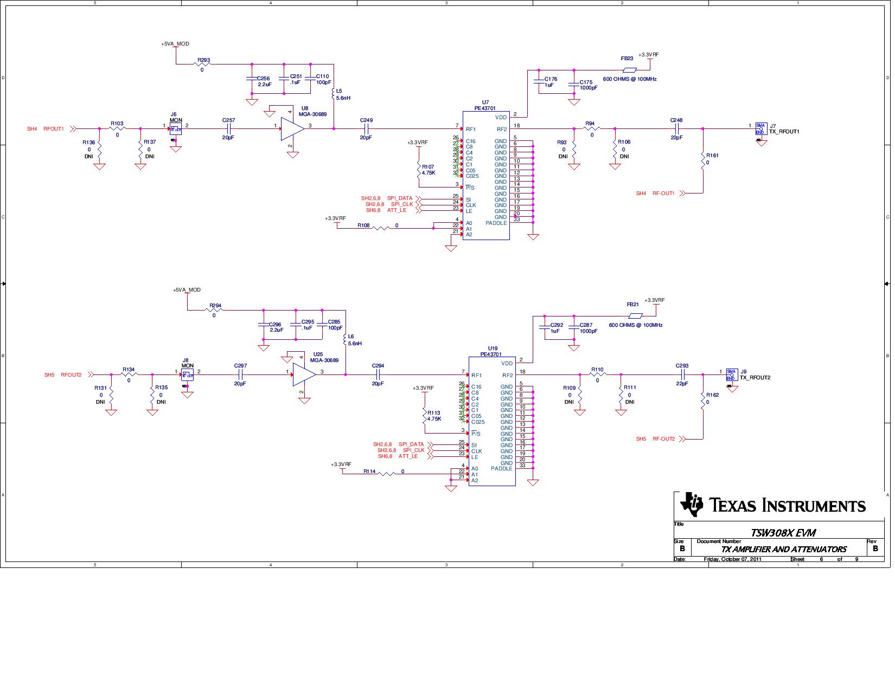Screen dimensions: 895x691
Task: Select the J8 MON connector symbol
Action: point(187,374)
